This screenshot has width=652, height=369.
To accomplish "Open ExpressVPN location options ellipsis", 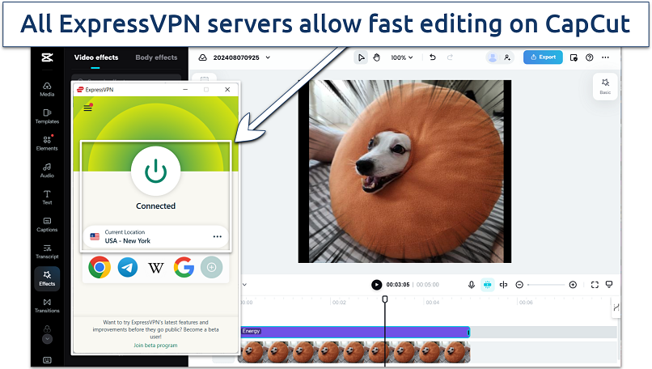I will point(217,236).
